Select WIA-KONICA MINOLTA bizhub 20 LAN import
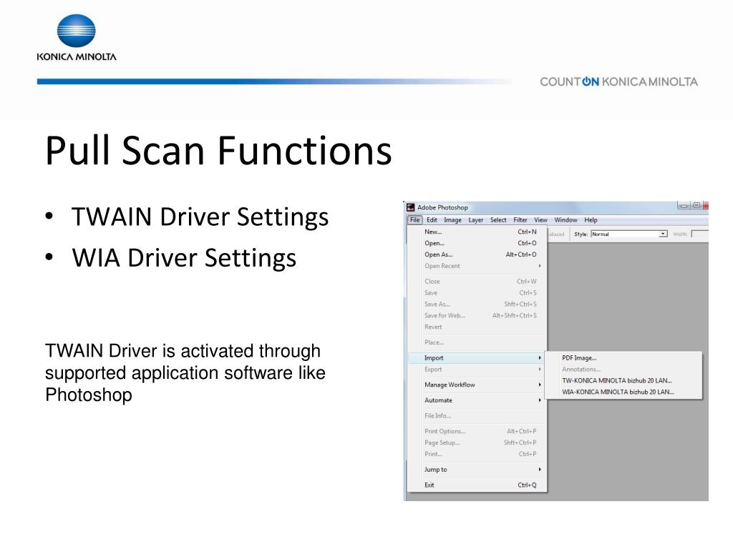Image resolution: width=733 pixels, height=549 pixels. tap(623, 392)
